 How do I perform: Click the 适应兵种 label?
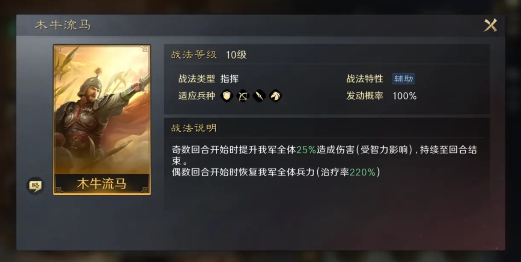[196, 96]
